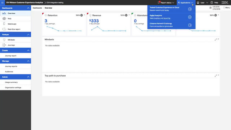
Task: Expand the Mindsets panel to full size
Action: pyautogui.click(x=216, y=40)
